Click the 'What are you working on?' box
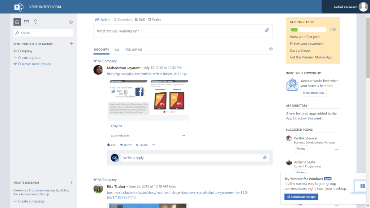The image size is (370, 208). [x=183, y=31]
